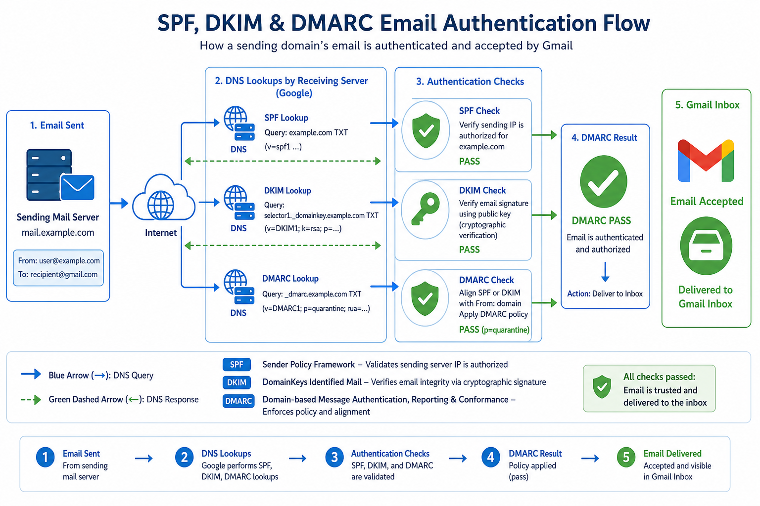Click the "(v=DMARC1; p=quarantine; rua=...)" record text

316,308
